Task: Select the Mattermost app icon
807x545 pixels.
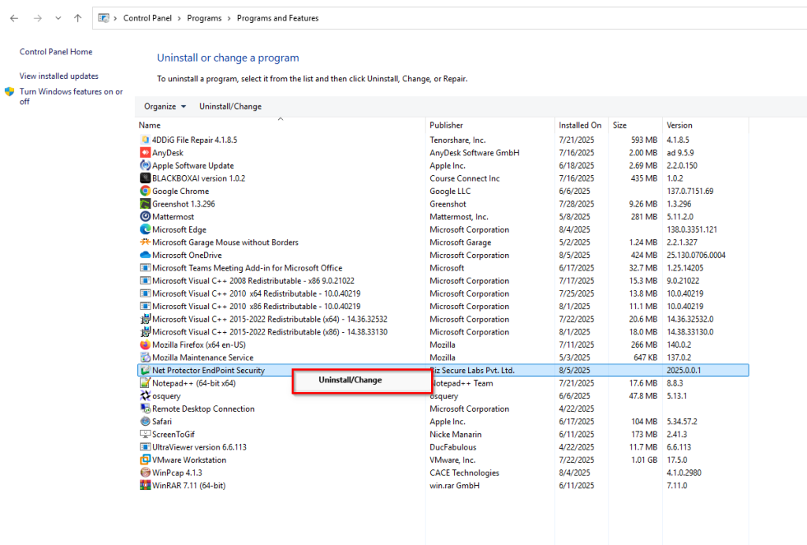Action: pos(145,217)
